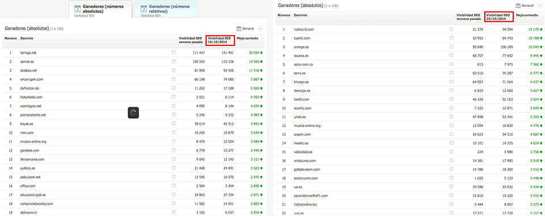The width and height of the screenshot is (545, 216).
Task: Click the list icon in the smart-gsm.com row
Action: point(174,79)
